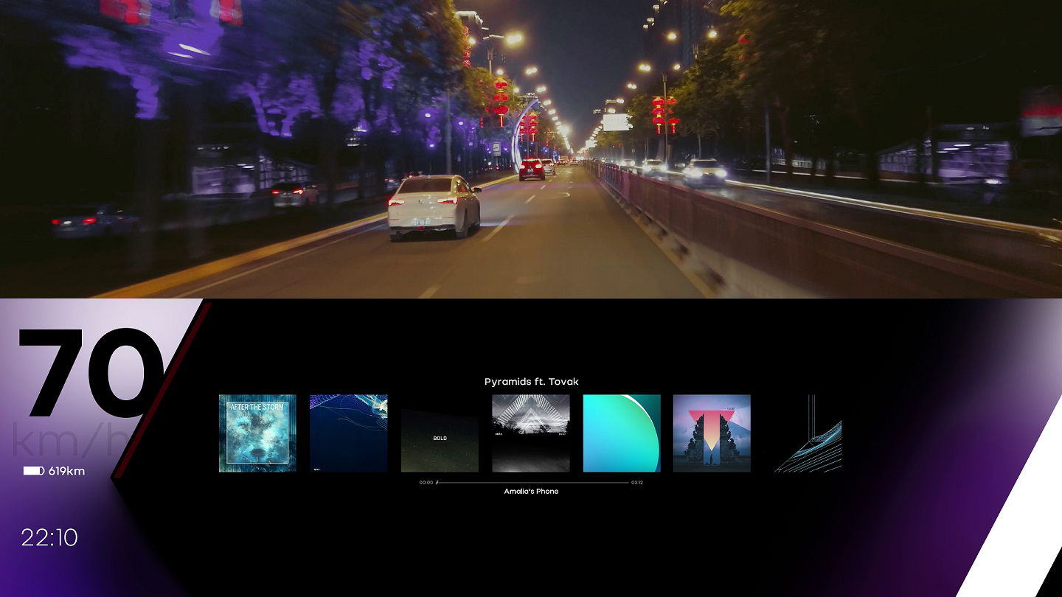Open the After The Storm album cover
Image resolution: width=1062 pixels, height=597 pixels.
coord(257,433)
